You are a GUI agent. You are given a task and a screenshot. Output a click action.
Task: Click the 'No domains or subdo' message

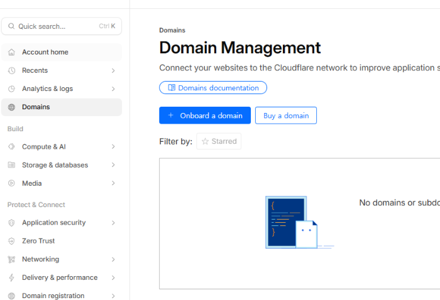tap(400, 203)
